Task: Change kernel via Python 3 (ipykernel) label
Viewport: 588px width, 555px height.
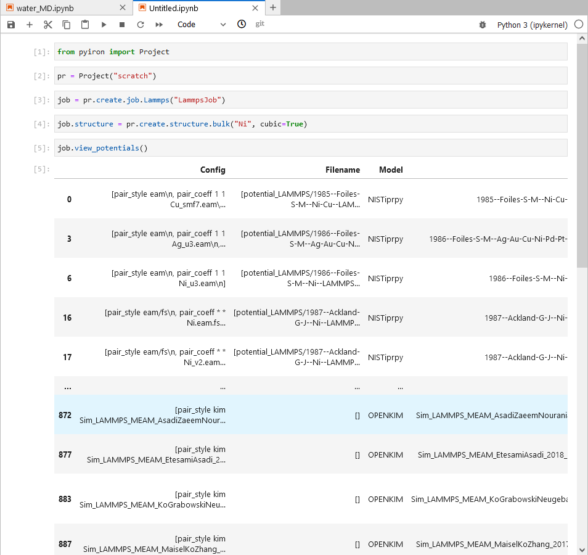Action: point(533,24)
